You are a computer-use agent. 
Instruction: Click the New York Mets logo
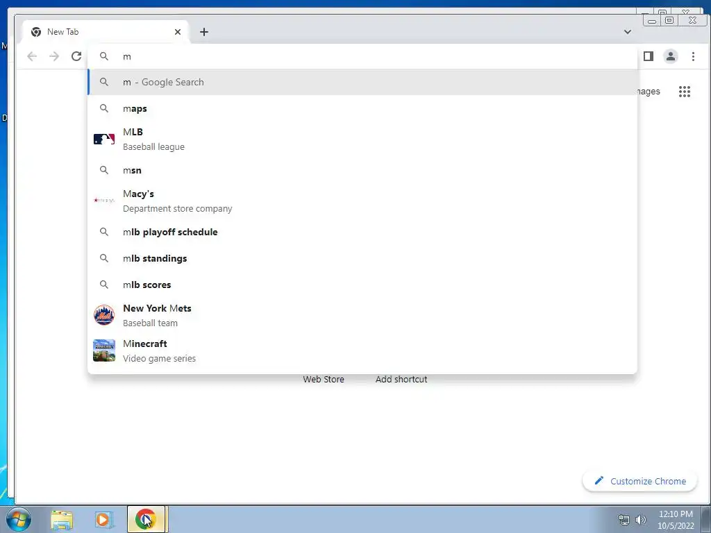(104, 315)
